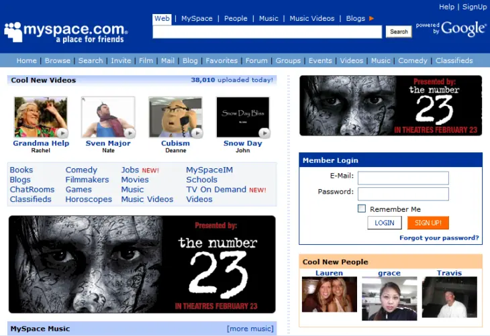
Task: Click inside the web search field
Action: (x=267, y=32)
